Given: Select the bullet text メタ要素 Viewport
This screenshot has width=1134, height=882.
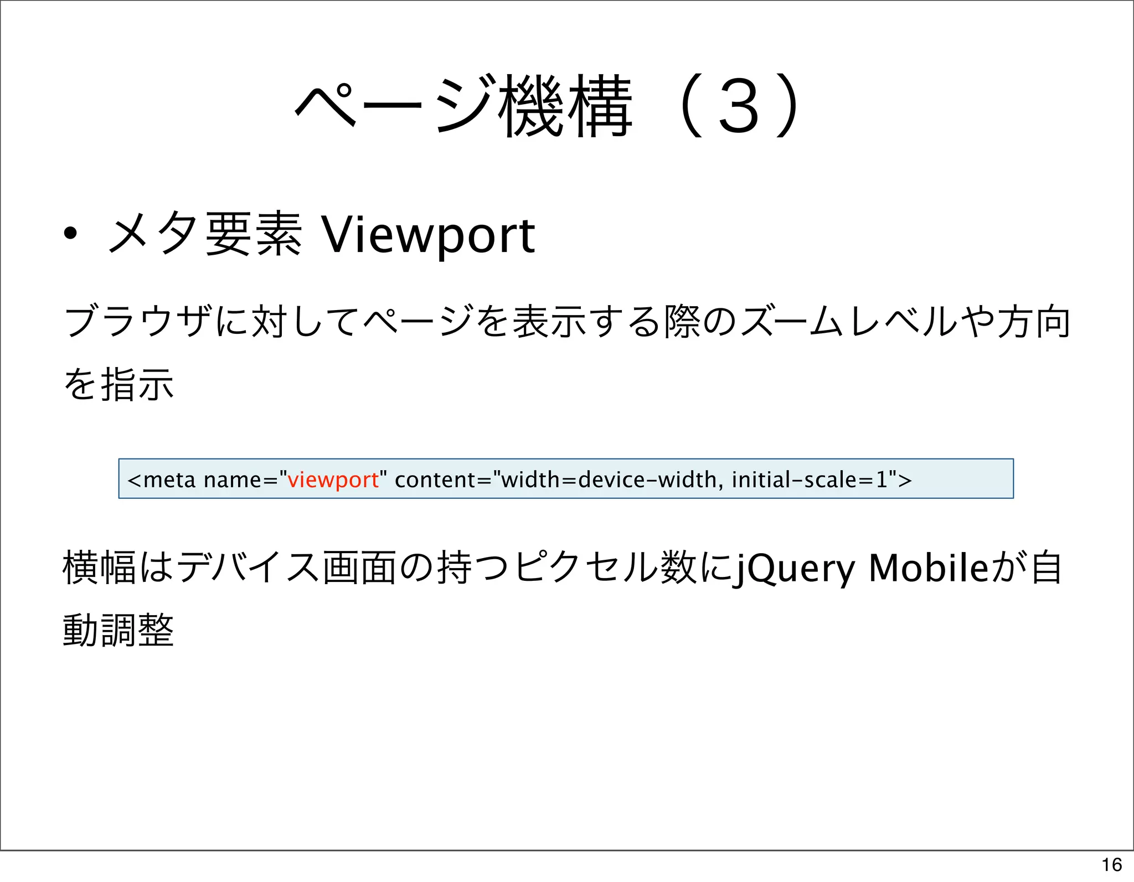Looking at the screenshot, I should click(x=322, y=235).
